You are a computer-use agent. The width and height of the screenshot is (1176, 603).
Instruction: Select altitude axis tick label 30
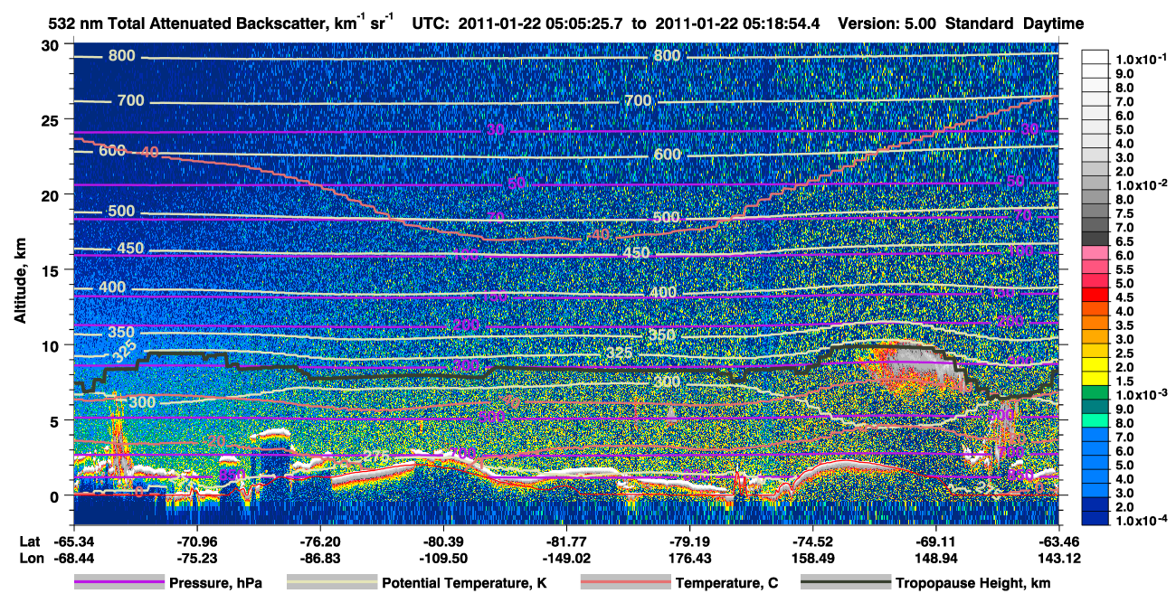[51, 44]
